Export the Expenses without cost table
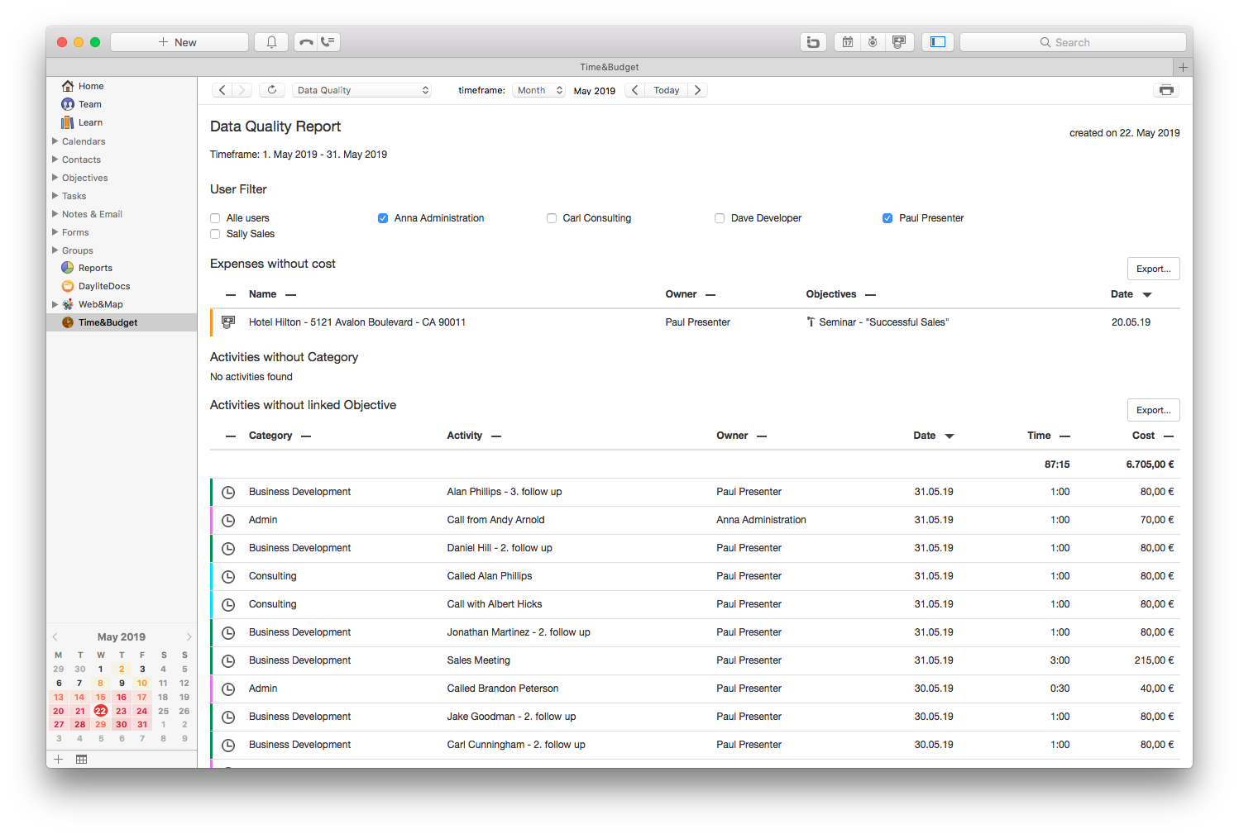The width and height of the screenshot is (1239, 834). pos(1153,269)
